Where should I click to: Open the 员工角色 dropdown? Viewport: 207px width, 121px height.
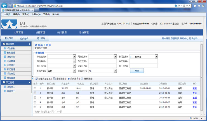[74, 66]
